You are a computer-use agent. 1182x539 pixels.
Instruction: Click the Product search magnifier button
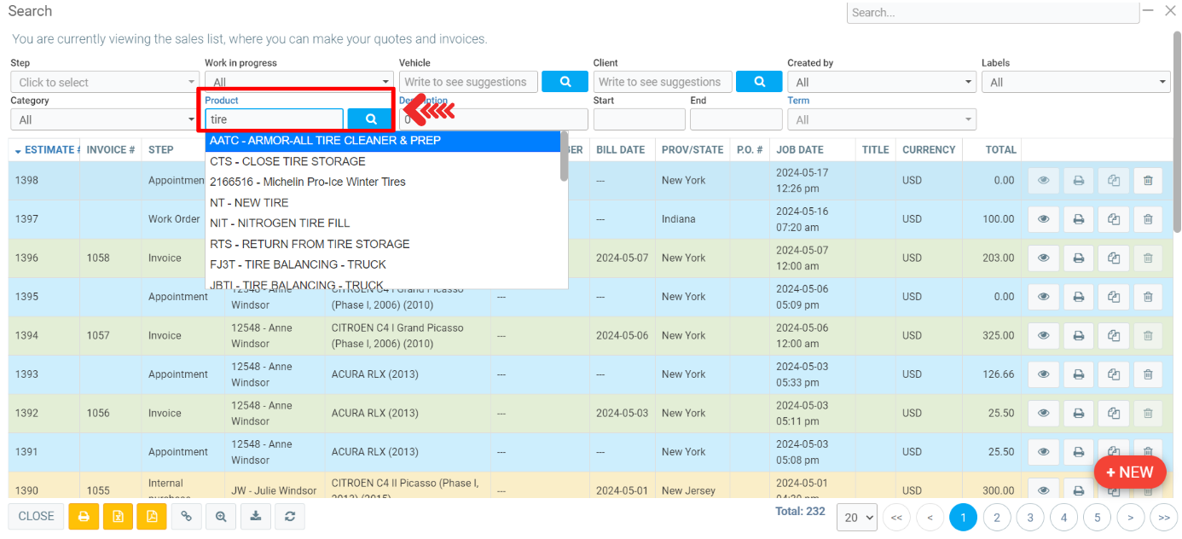[x=370, y=119]
